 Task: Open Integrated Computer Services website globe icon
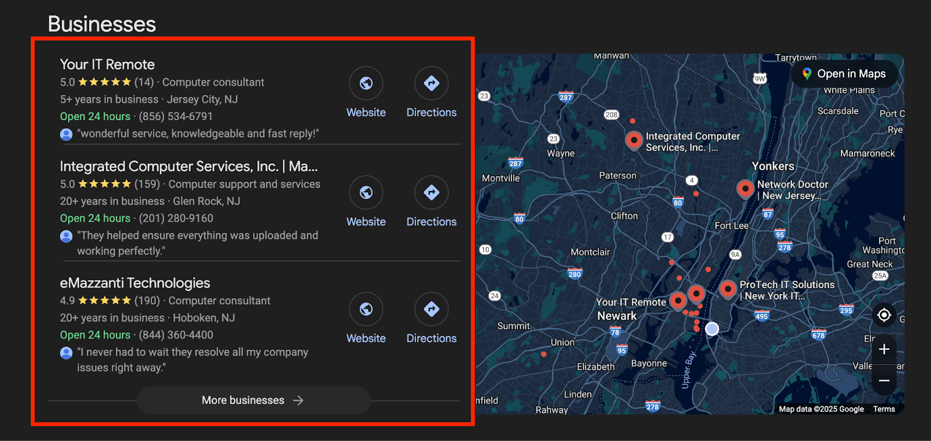(x=366, y=192)
